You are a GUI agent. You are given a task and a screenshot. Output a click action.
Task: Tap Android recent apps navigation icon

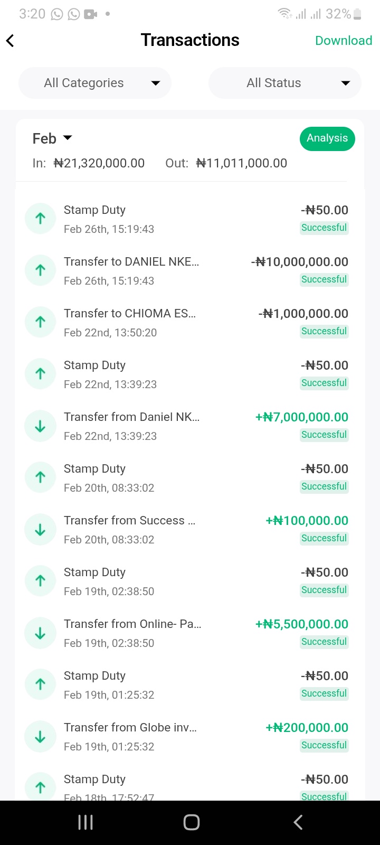(85, 822)
